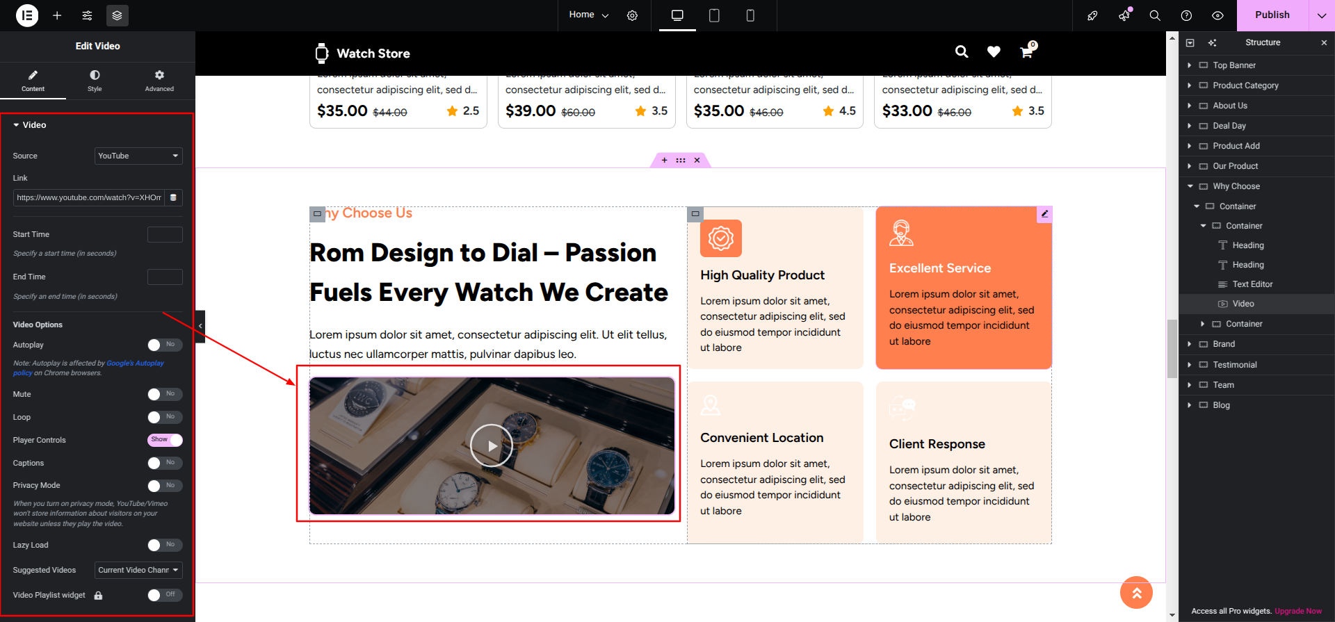Click the Start Time input field
This screenshot has width=1335, height=622.
165,234
